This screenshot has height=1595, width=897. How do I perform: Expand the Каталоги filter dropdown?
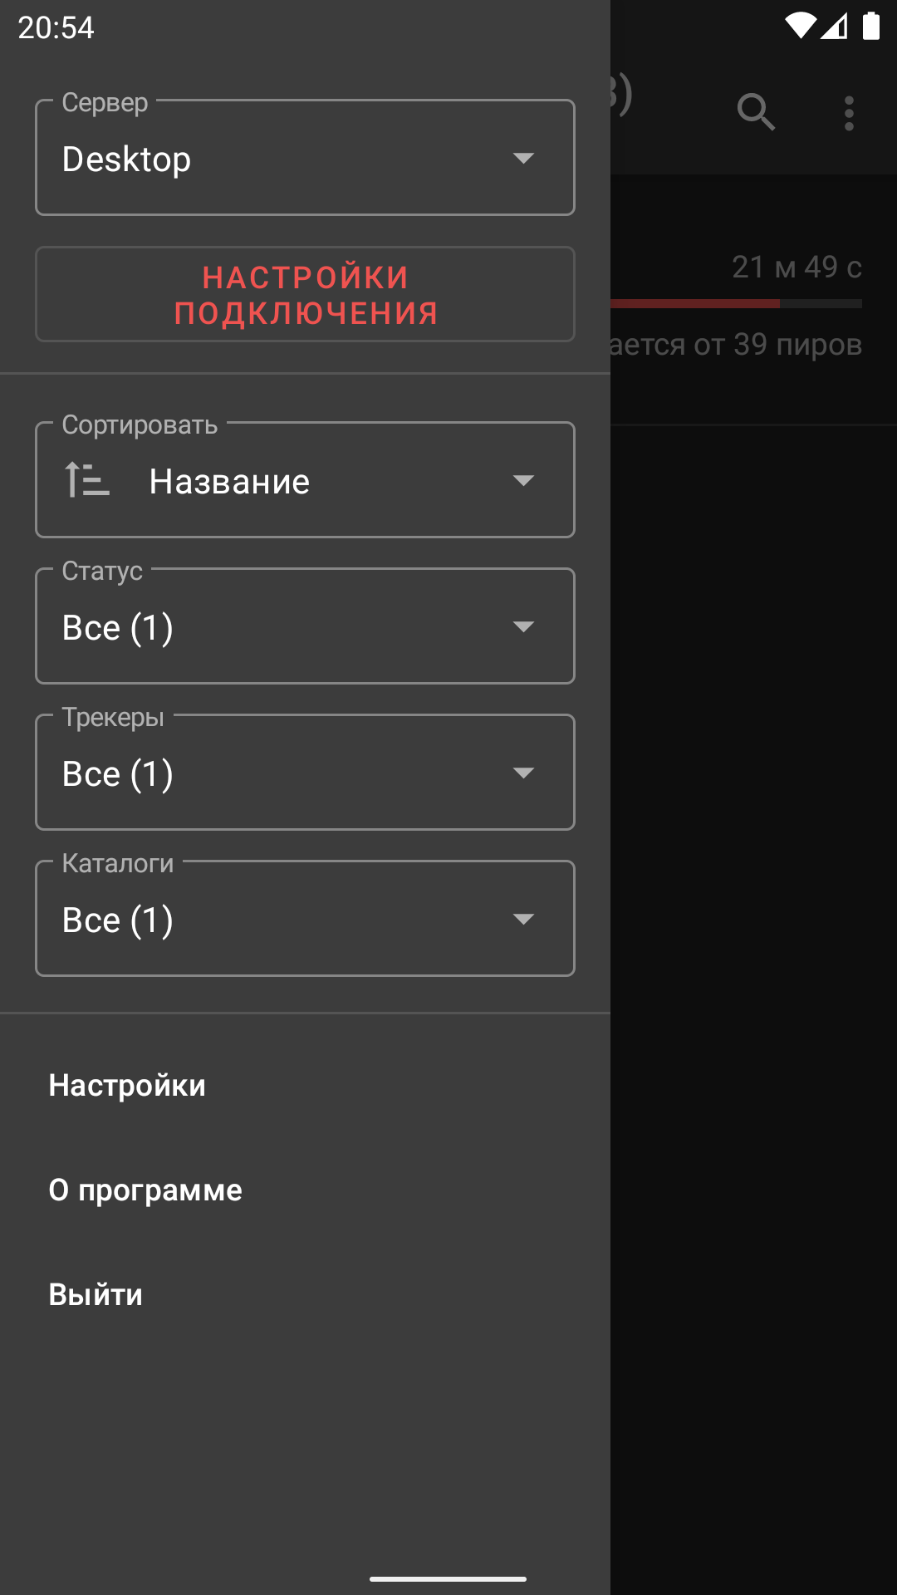click(305, 919)
